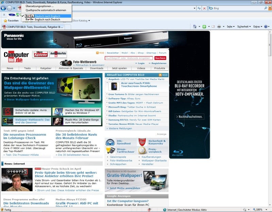272x212 pixels.
Task: Open the Produkte navigation tab
Action: [159, 68]
